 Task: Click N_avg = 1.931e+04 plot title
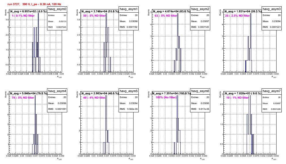[x=243, y=11]
